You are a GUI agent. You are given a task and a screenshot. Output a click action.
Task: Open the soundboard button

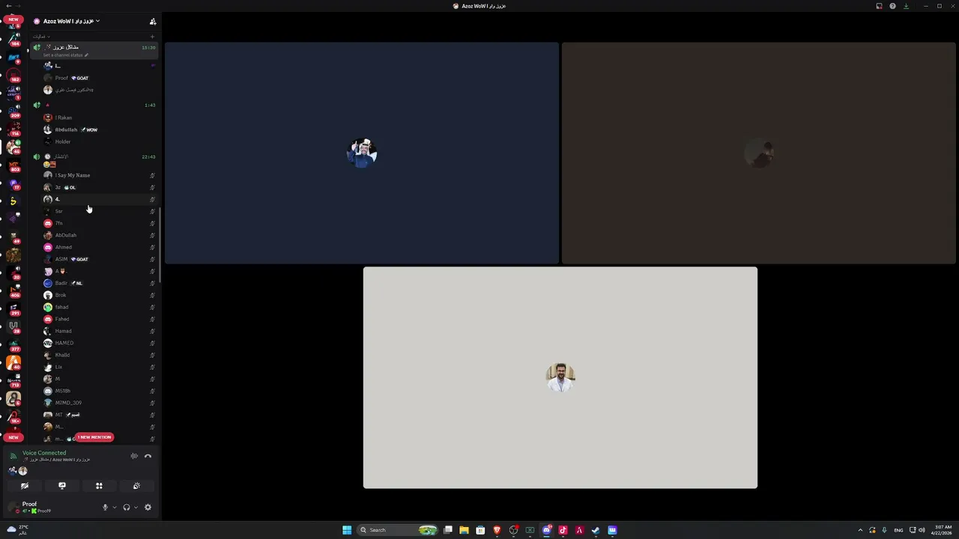coord(136,486)
